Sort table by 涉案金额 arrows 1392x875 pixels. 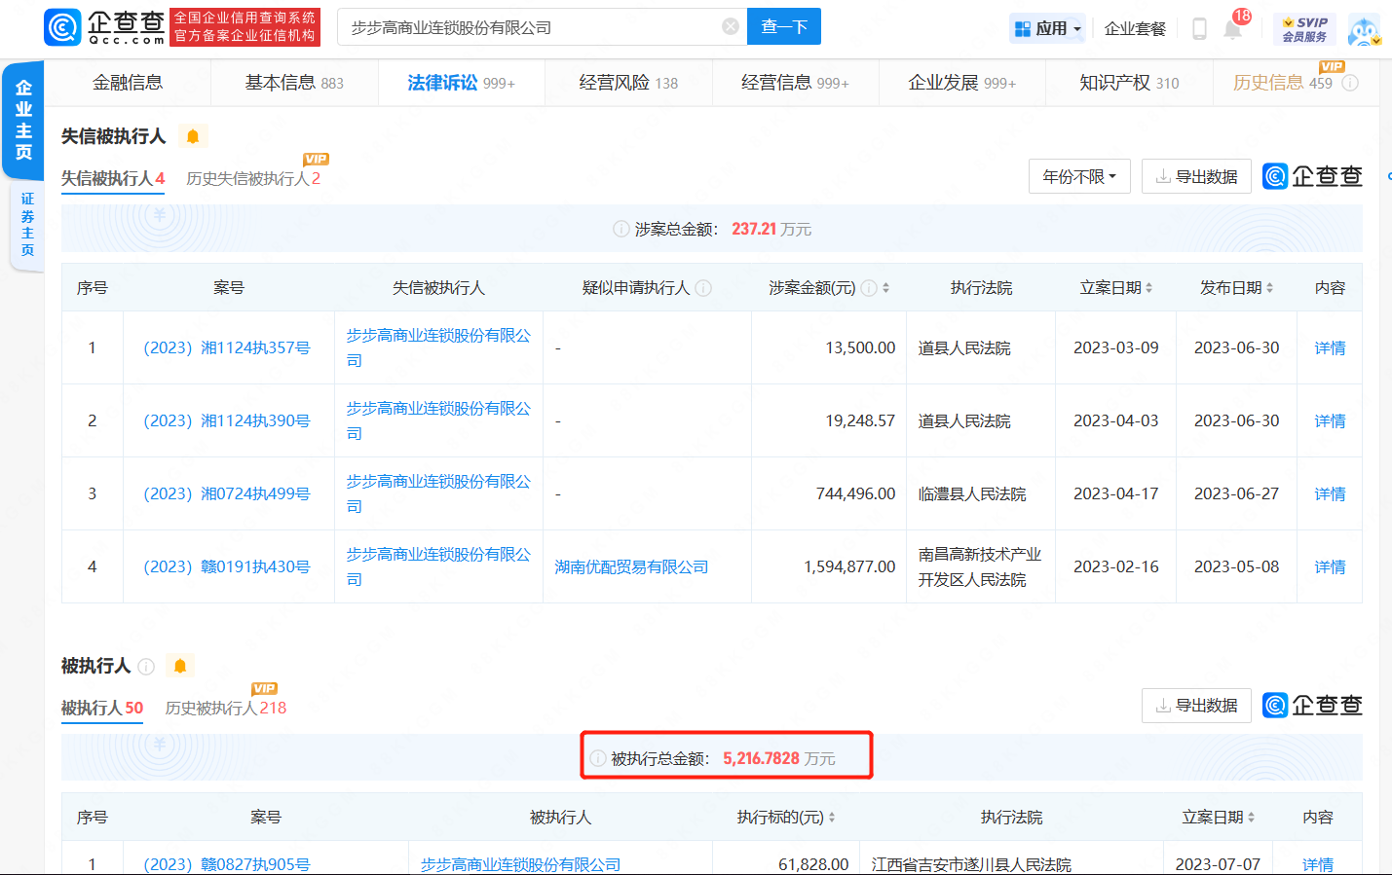pos(885,288)
